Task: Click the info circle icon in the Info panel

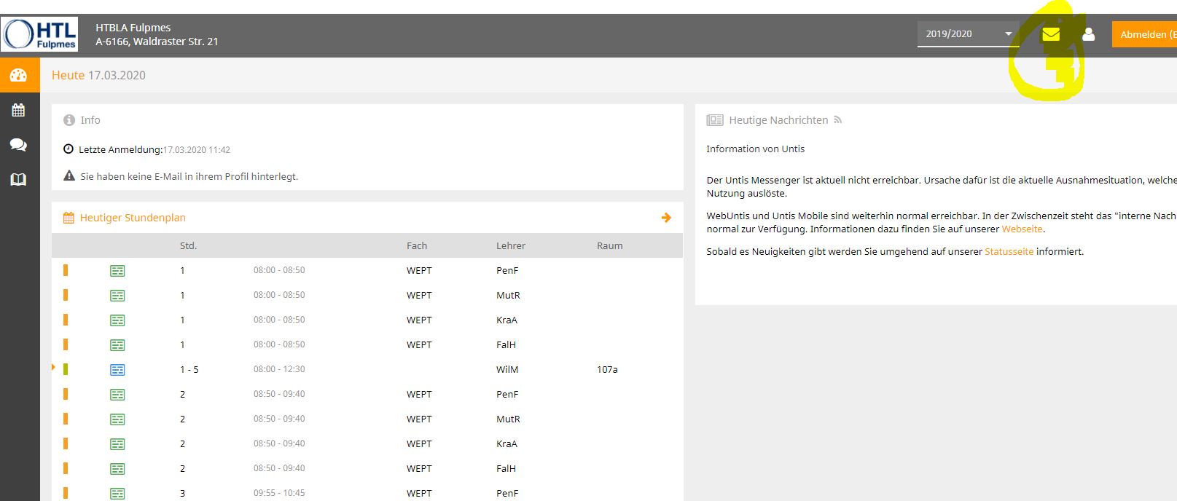Action: click(69, 120)
